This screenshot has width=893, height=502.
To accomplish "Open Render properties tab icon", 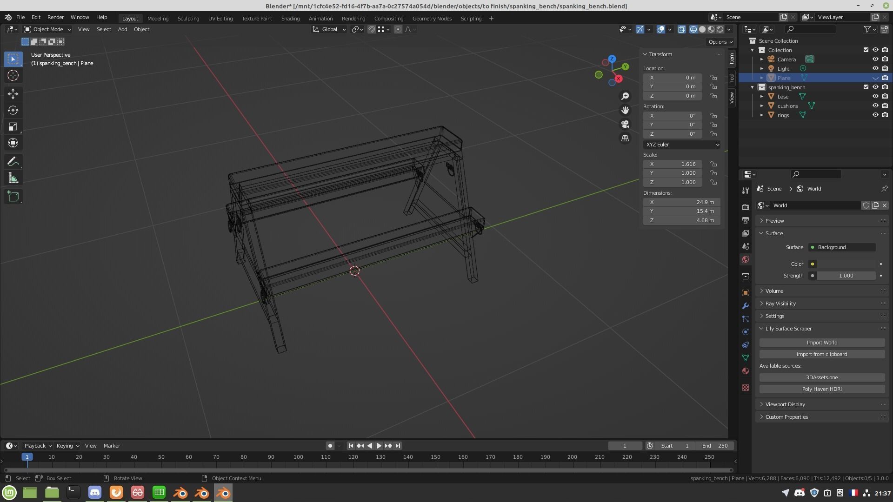I will [746, 207].
